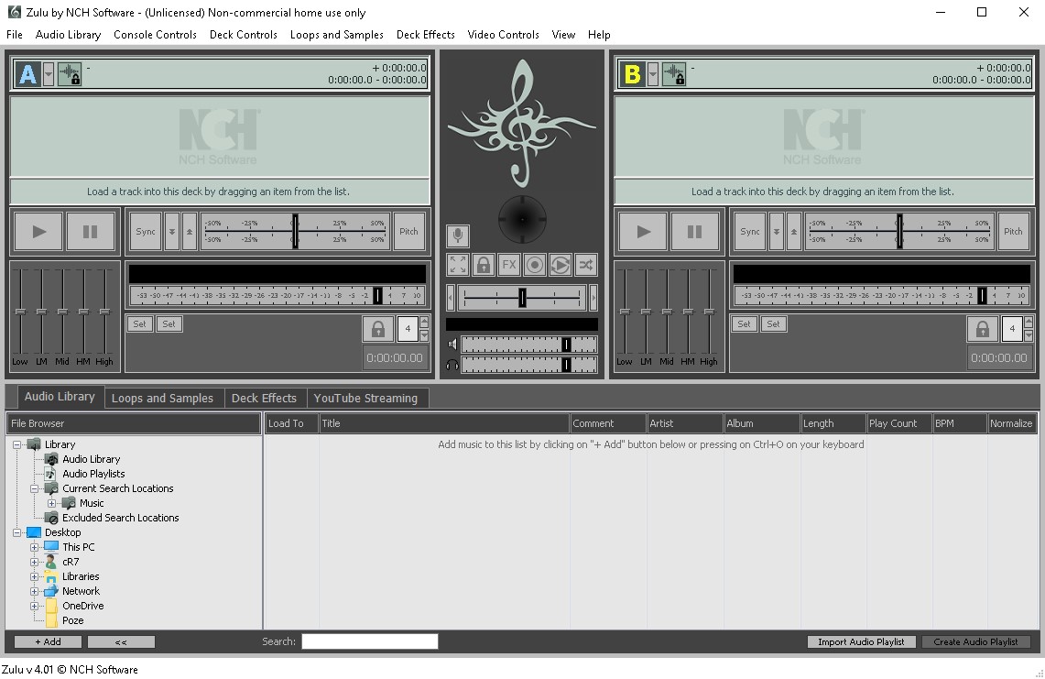This screenshot has width=1045, height=679.
Task: Toggle Sync on deck A
Action: click(x=145, y=231)
